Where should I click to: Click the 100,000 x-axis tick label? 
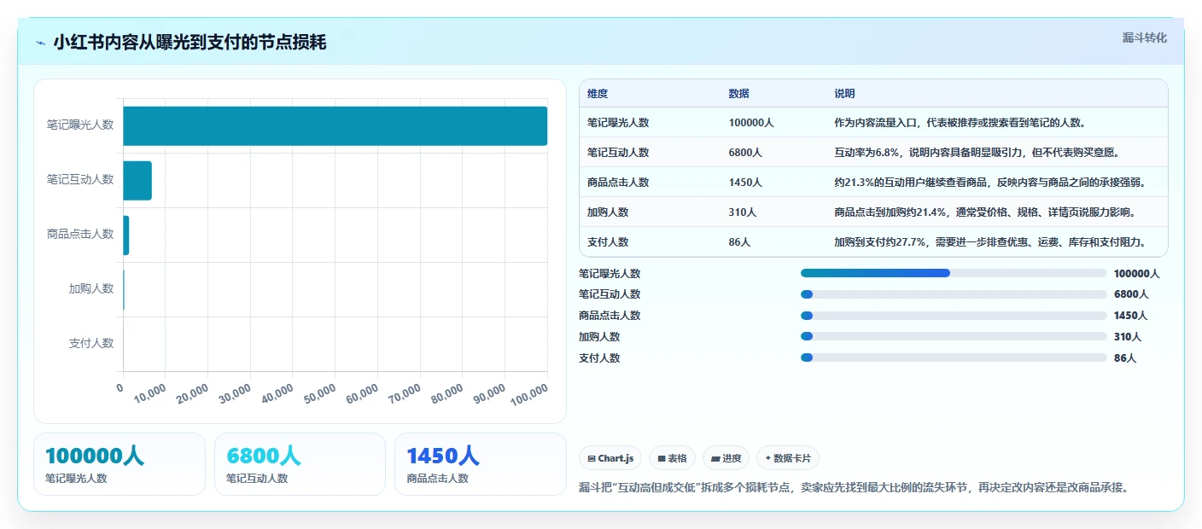tap(529, 393)
